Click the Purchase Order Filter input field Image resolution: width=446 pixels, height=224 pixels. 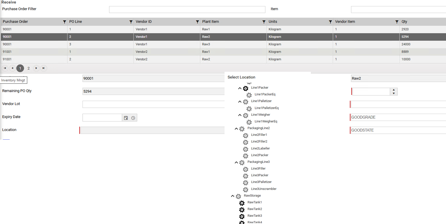[187, 9]
